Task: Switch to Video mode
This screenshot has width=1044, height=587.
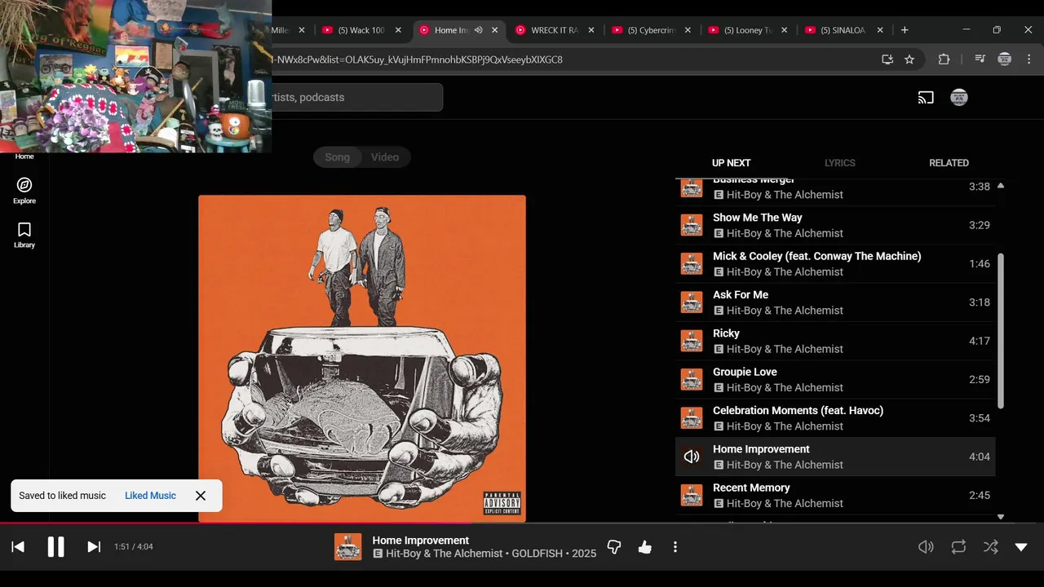Action: pos(385,157)
